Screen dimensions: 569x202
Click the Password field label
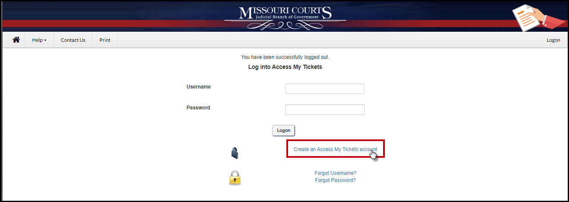(x=198, y=108)
